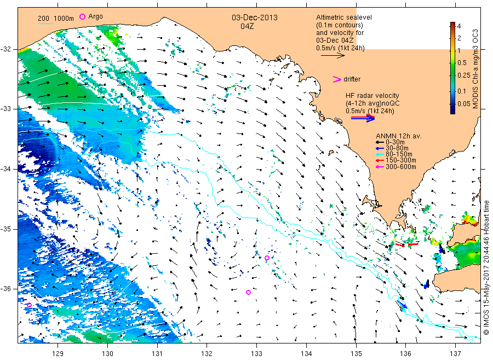Click the blue 30-80m legend arrow

coord(380,148)
